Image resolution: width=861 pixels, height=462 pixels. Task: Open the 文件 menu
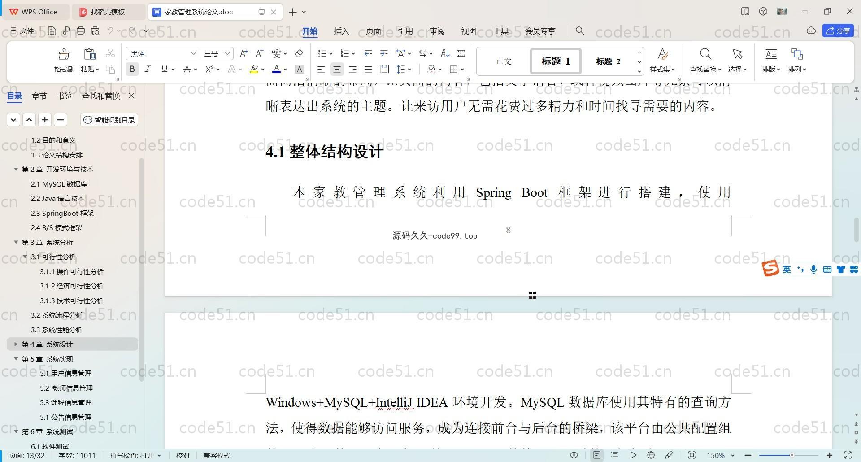[x=22, y=31]
